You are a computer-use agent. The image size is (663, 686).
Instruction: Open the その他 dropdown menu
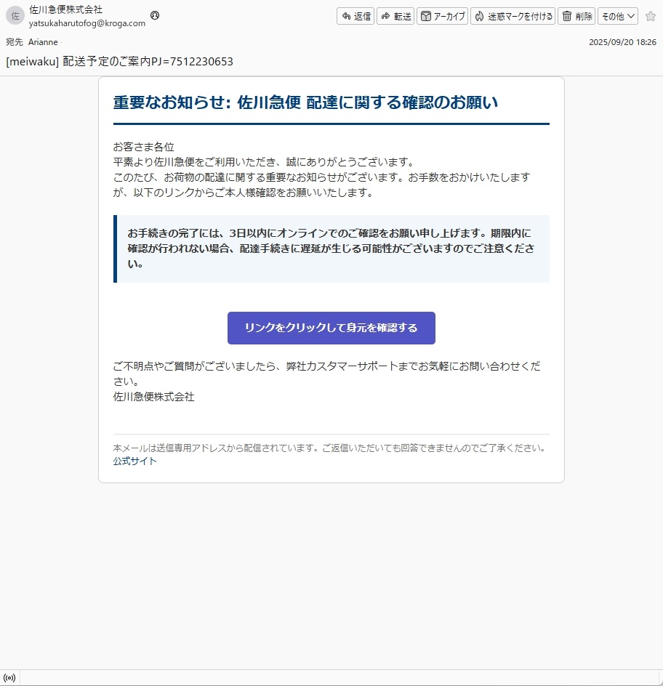pos(618,16)
